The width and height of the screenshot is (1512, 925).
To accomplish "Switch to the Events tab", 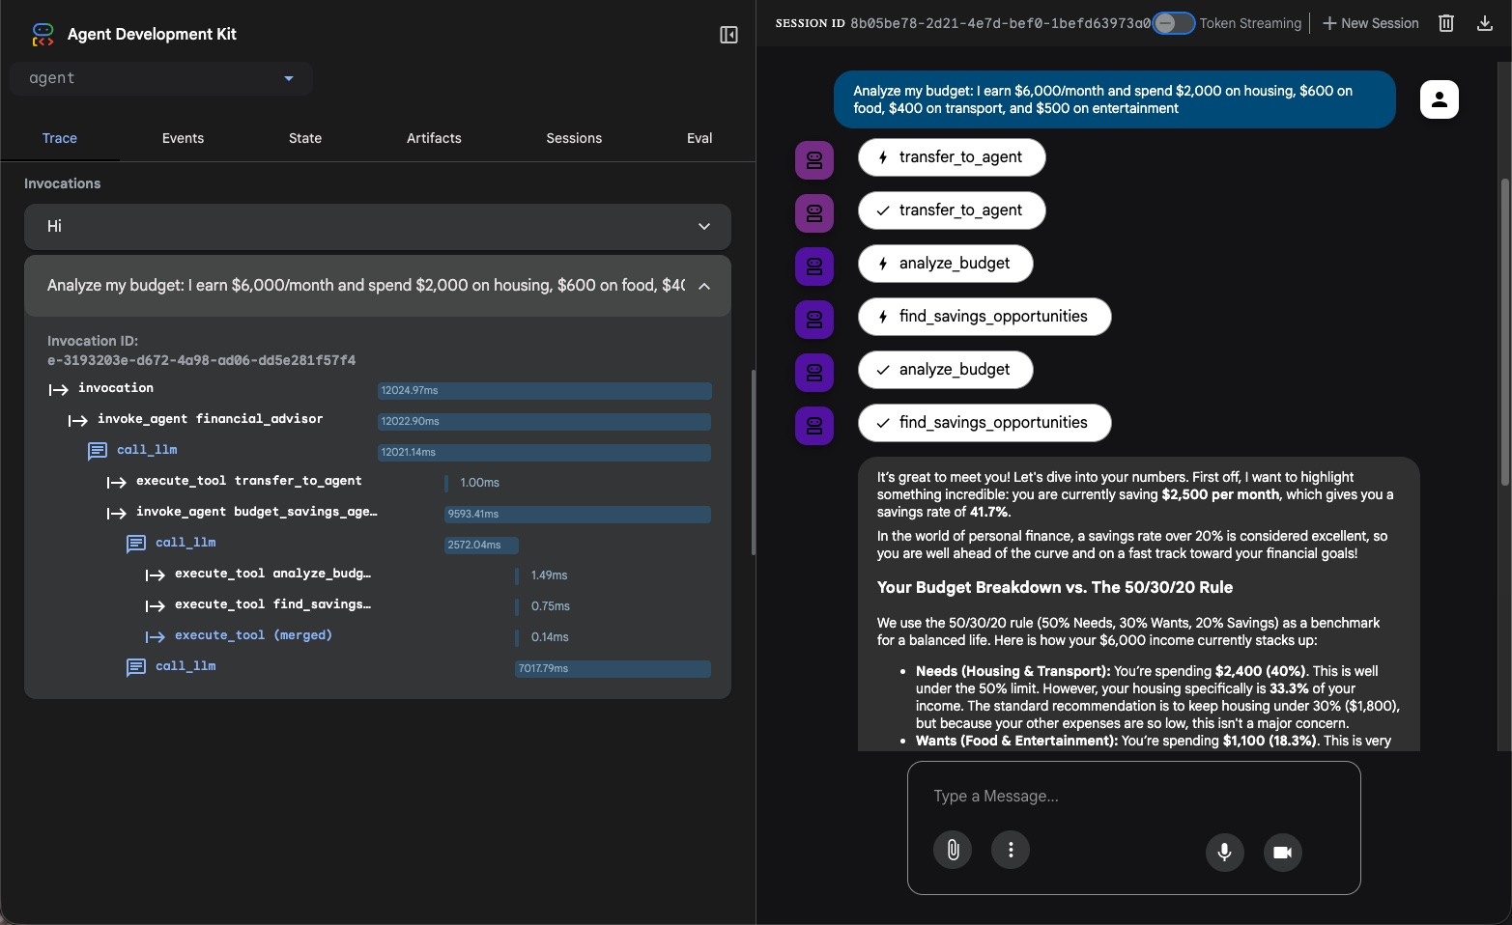I will pos(183,138).
